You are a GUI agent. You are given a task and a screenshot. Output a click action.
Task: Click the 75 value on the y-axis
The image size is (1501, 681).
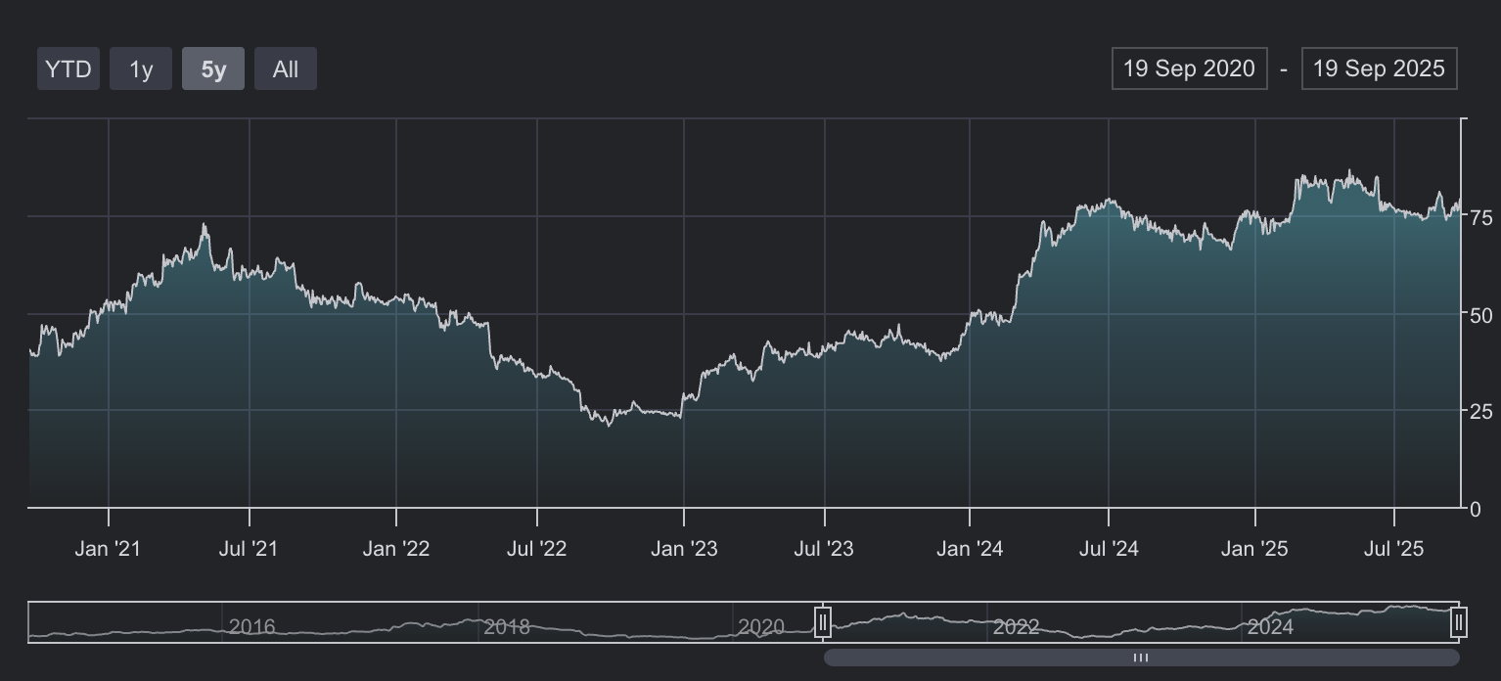[1480, 217]
